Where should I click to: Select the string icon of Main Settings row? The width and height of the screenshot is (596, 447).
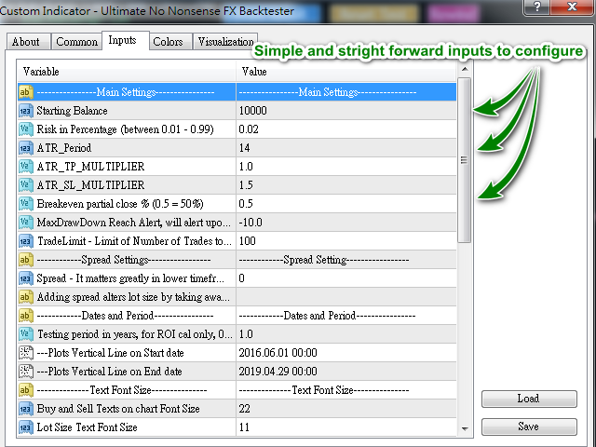point(25,92)
